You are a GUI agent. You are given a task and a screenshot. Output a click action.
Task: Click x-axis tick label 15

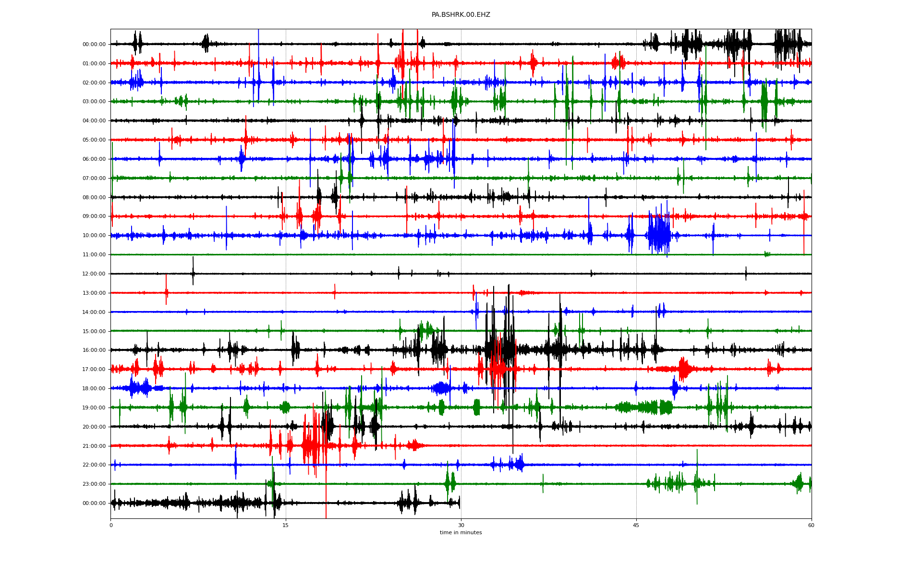(x=286, y=525)
